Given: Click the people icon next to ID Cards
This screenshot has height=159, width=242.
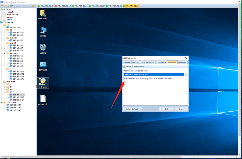Looking at the screenshot, I should coord(2,9).
